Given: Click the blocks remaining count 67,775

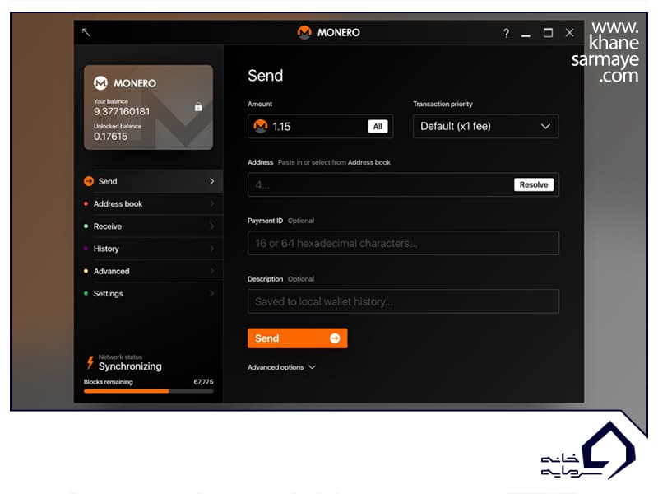Looking at the screenshot, I should pos(203,382).
